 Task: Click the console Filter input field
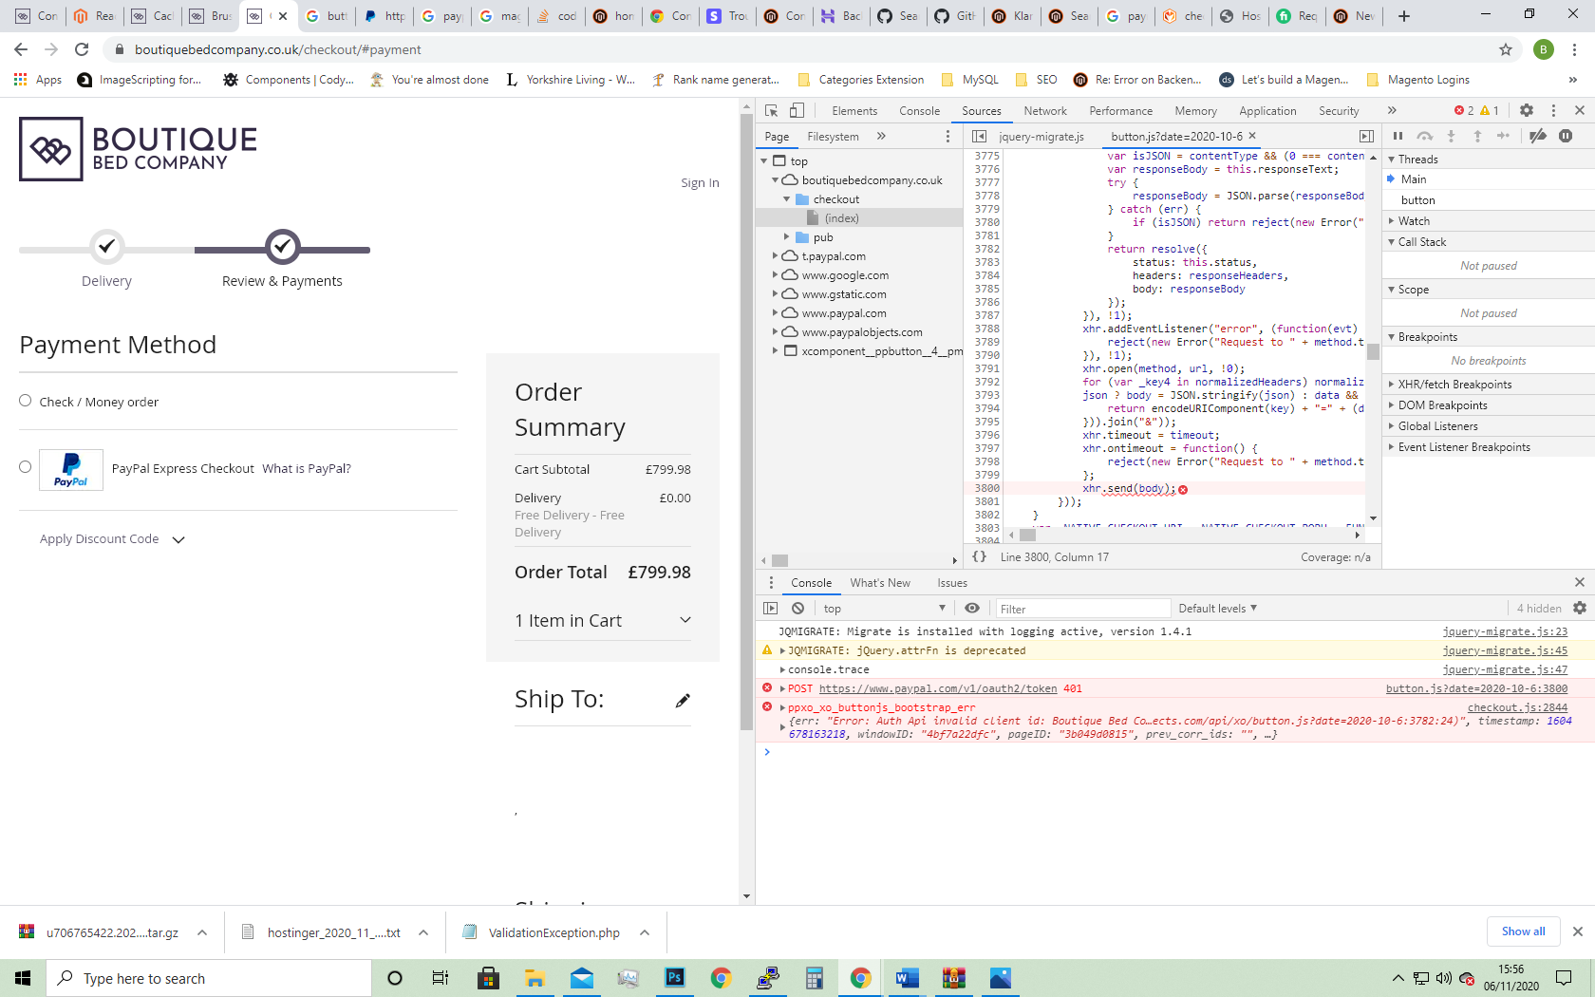pos(1082,608)
